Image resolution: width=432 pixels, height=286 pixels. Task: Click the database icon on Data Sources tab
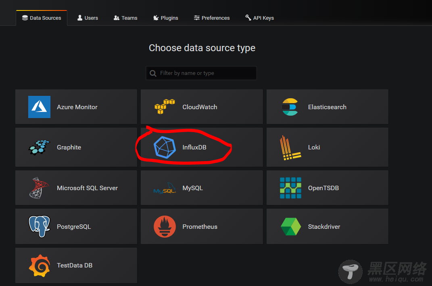pos(25,18)
